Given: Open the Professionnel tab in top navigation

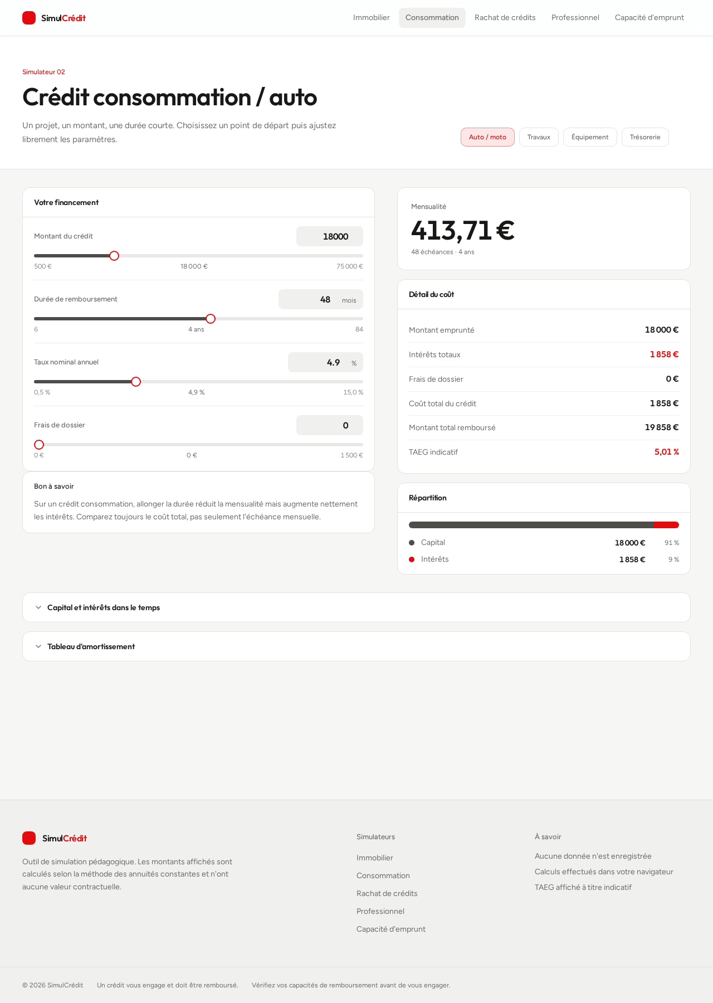Looking at the screenshot, I should click(575, 18).
